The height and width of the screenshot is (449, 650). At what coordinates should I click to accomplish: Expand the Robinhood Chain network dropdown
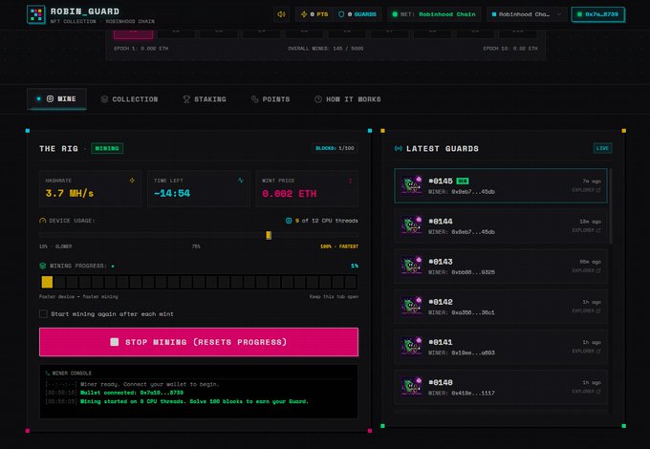(x=527, y=14)
